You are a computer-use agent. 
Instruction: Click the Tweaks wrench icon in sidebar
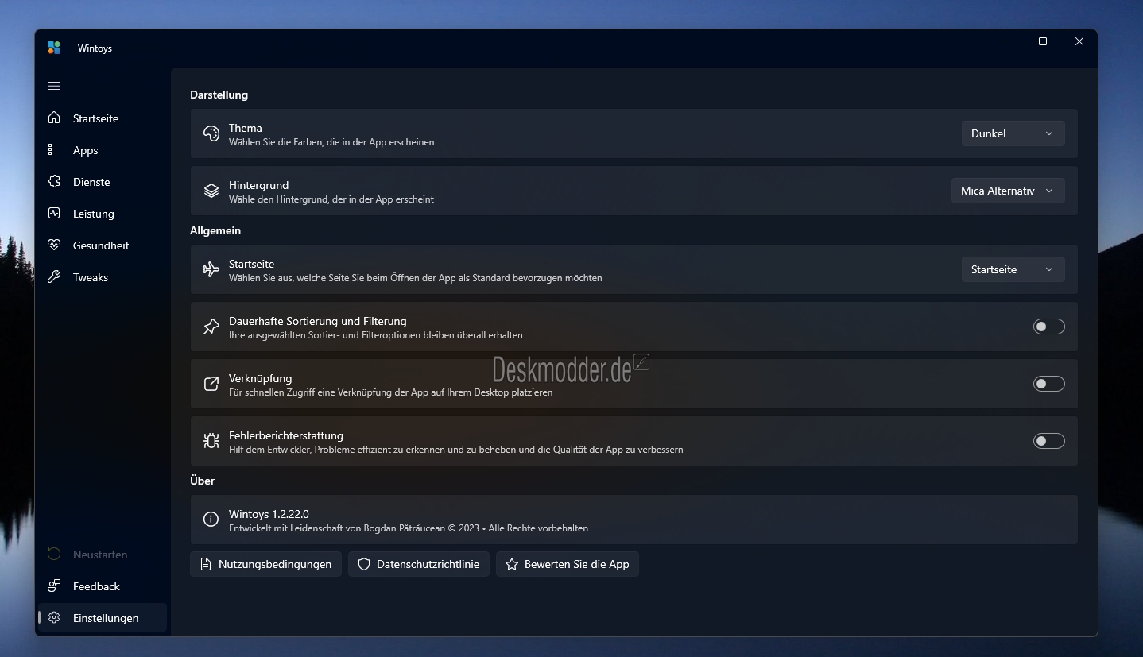click(54, 276)
